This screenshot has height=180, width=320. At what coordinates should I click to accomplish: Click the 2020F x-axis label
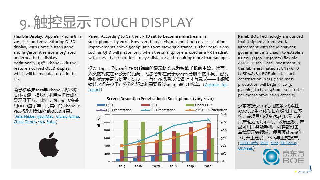(209, 166)
